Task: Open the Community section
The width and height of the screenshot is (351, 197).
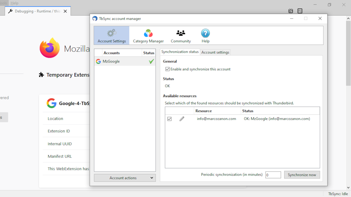Action: coord(181,35)
